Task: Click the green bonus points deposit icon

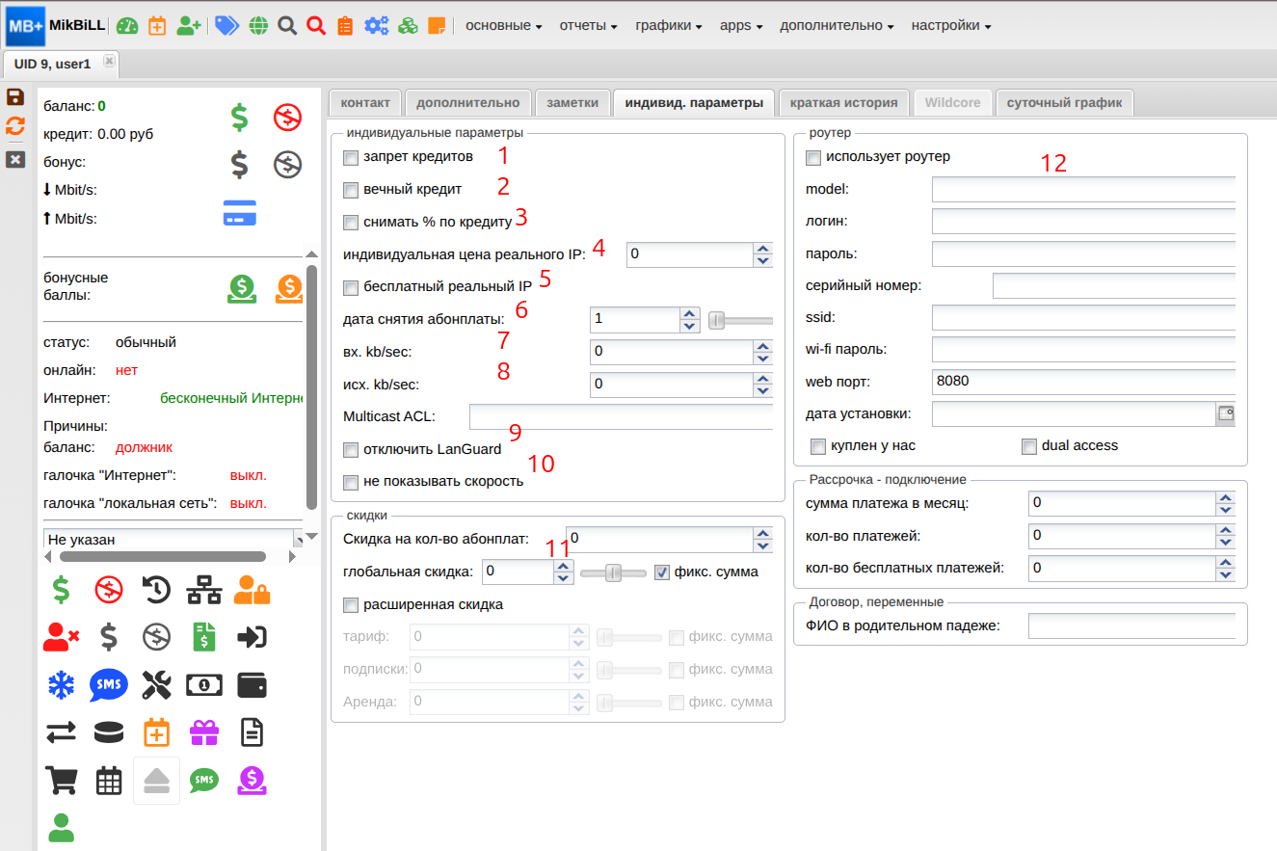Action: click(x=242, y=289)
